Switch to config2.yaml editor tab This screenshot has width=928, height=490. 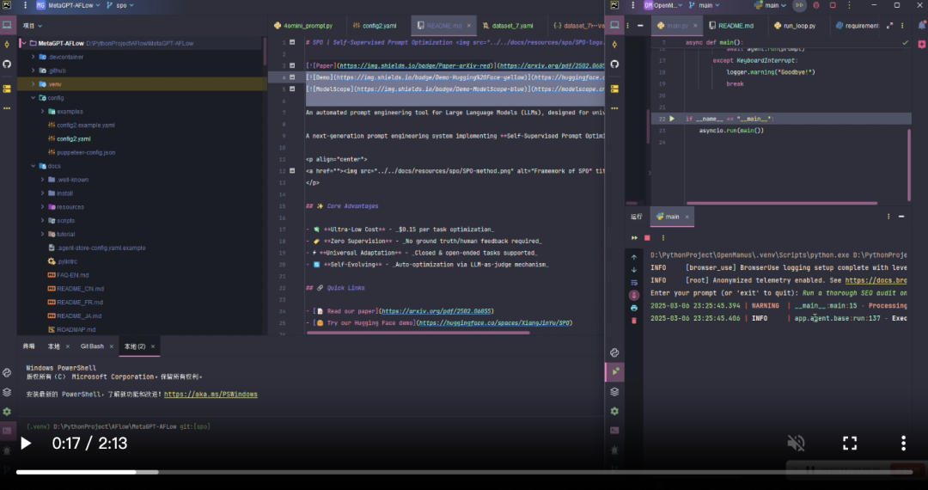click(375, 26)
